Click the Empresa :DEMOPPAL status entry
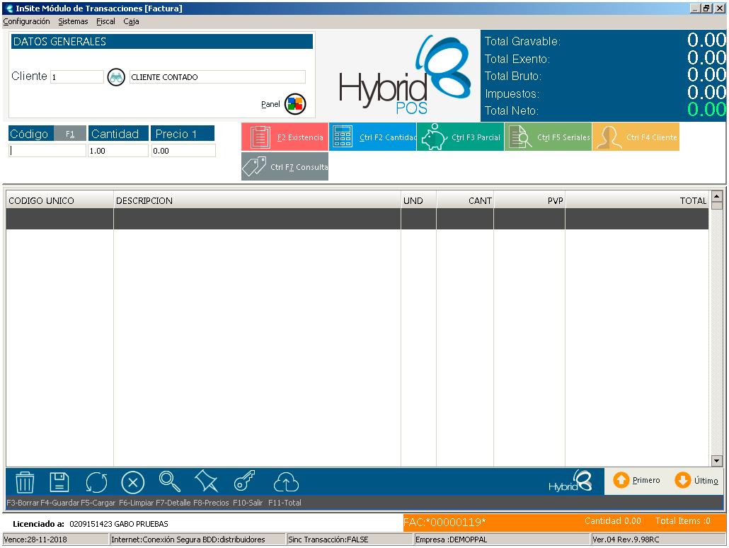 coord(502,540)
